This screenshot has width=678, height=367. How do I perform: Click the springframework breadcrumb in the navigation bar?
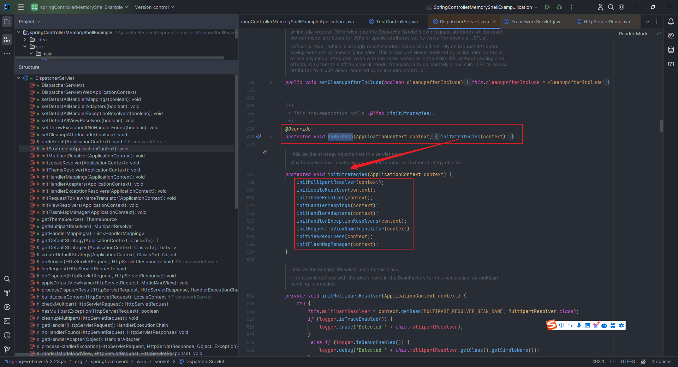point(109,362)
